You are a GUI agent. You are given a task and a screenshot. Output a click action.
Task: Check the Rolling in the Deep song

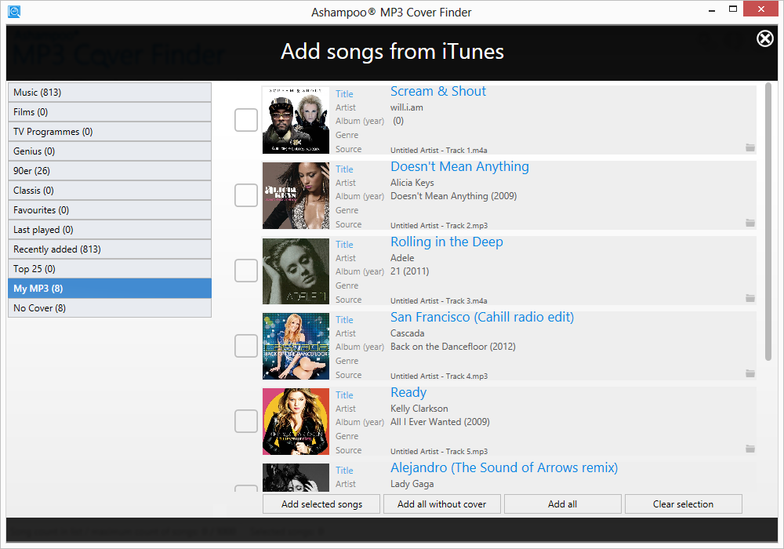point(246,271)
